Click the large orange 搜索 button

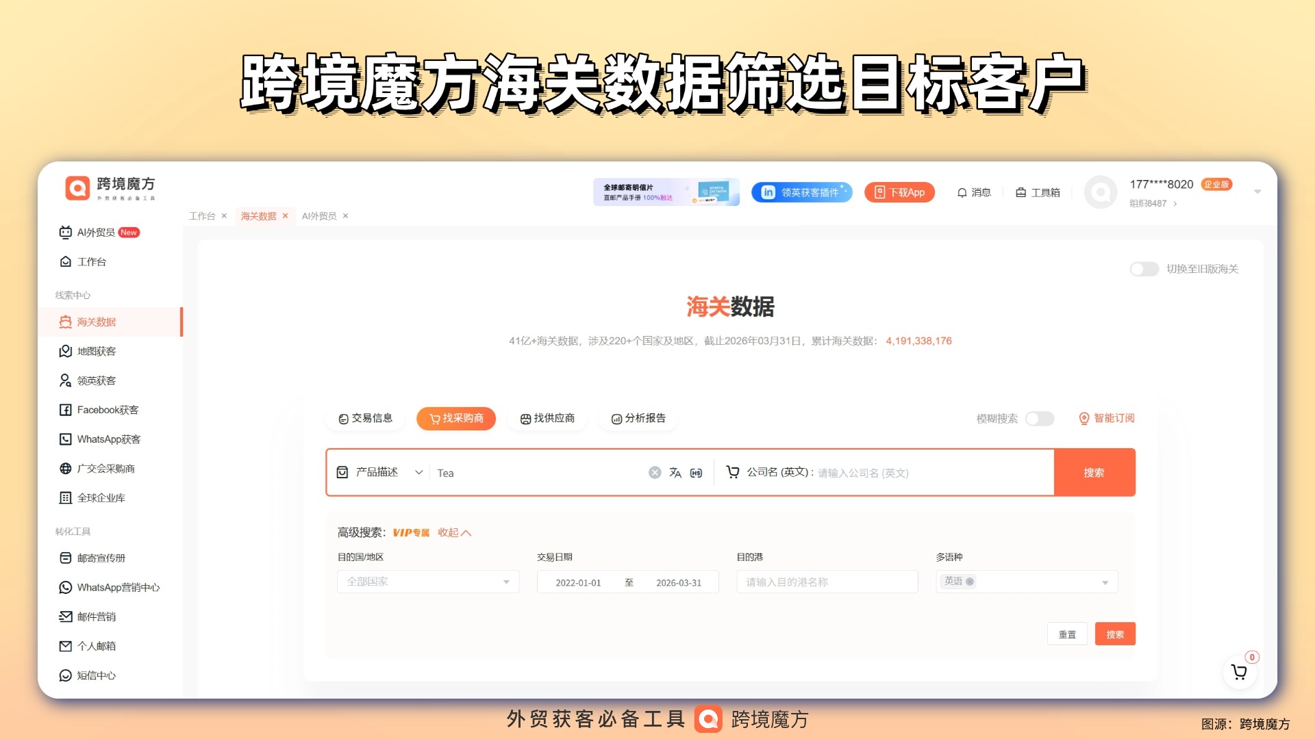pos(1094,473)
